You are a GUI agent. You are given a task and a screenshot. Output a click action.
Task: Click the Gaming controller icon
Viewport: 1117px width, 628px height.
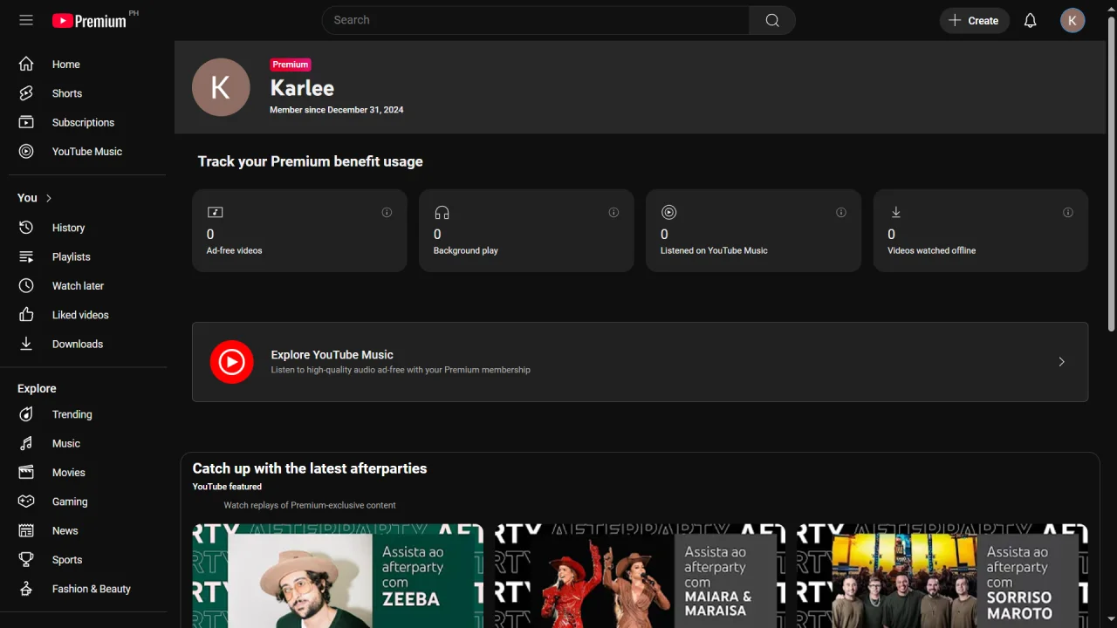click(26, 502)
